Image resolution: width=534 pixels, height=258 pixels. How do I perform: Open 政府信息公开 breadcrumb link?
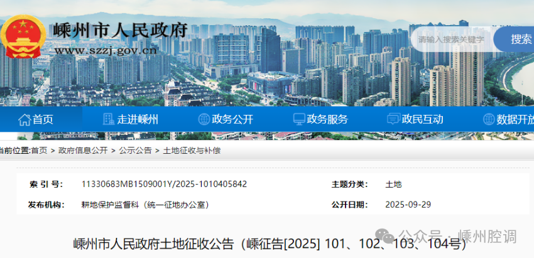tap(82, 151)
